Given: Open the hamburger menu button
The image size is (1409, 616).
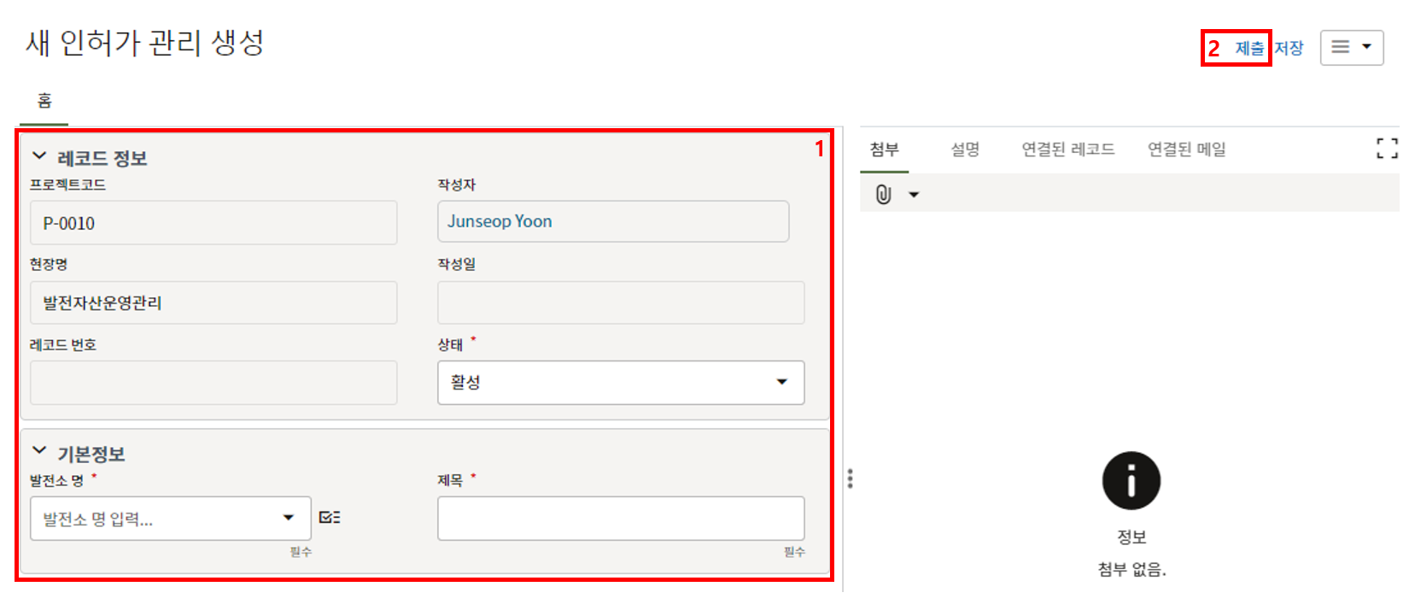Looking at the screenshot, I should pyautogui.click(x=1351, y=48).
